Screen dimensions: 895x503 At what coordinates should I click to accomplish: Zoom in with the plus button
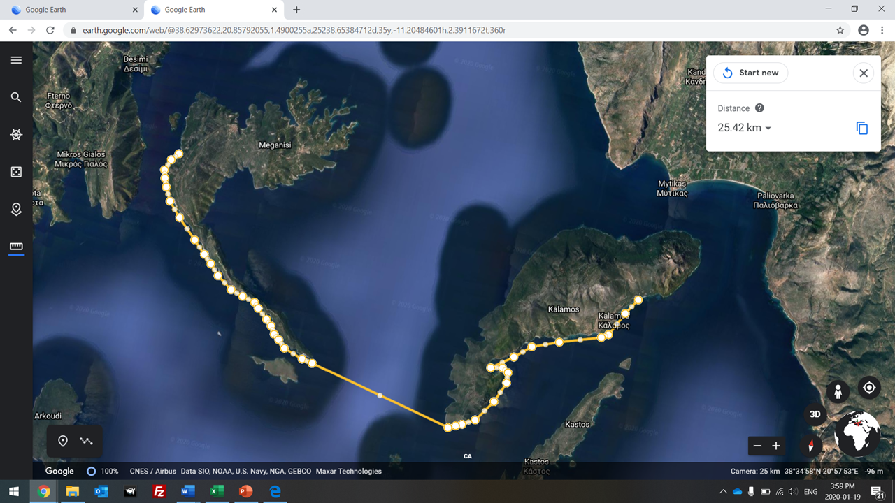tap(775, 446)
